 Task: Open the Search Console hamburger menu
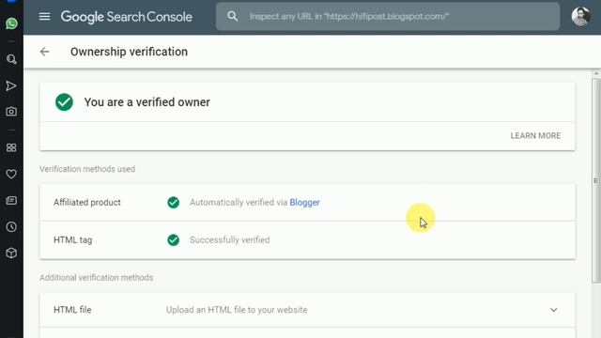[44, 17]
